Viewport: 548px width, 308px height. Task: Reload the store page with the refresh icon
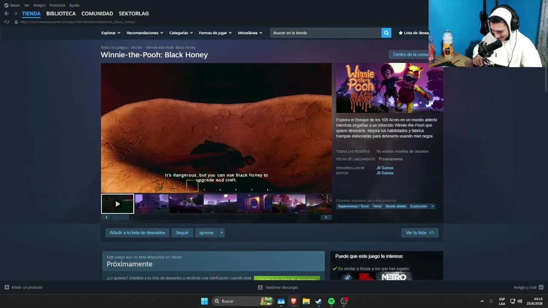tap(6, 22)
